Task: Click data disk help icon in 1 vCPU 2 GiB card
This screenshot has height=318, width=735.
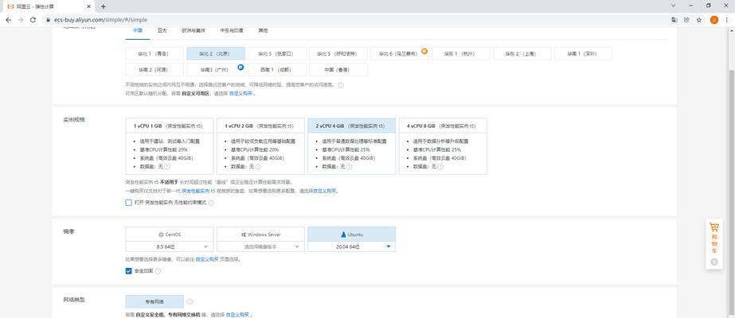Action: 258,166
